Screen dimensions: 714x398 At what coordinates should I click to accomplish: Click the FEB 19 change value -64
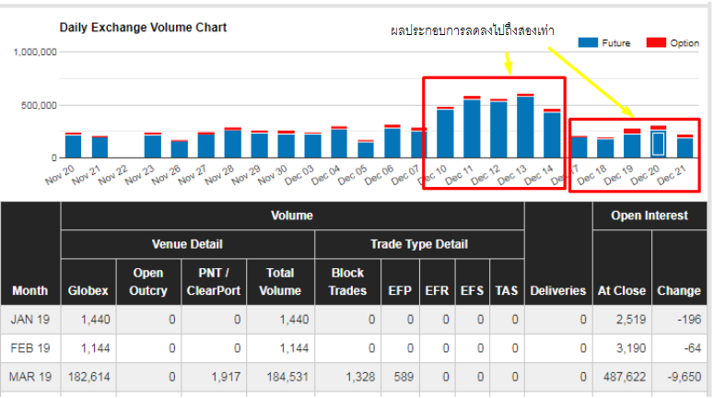pos(693,348)
